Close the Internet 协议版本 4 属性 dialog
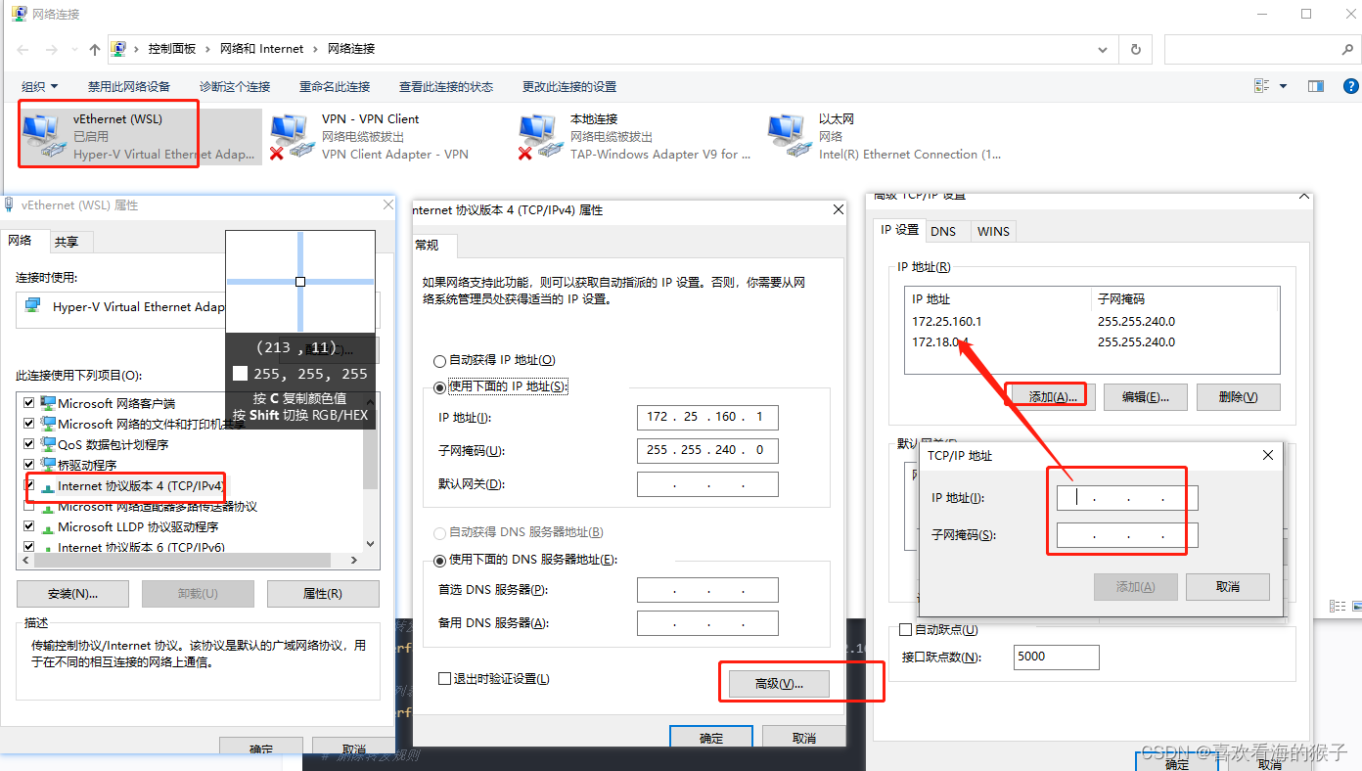The width and height of the screenshot is (1362, 771). [x=838, y=209]
